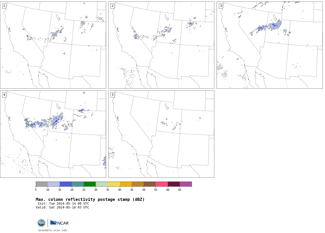The width and height of the screenshot is (325, 233).
Task: Click the dark green 25-30 dBZ swatch
Action: click(x=90, y=184)
